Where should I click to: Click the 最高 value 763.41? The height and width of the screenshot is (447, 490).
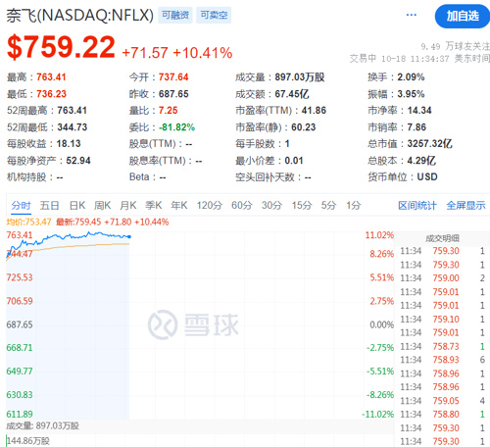tap(51, 77)
